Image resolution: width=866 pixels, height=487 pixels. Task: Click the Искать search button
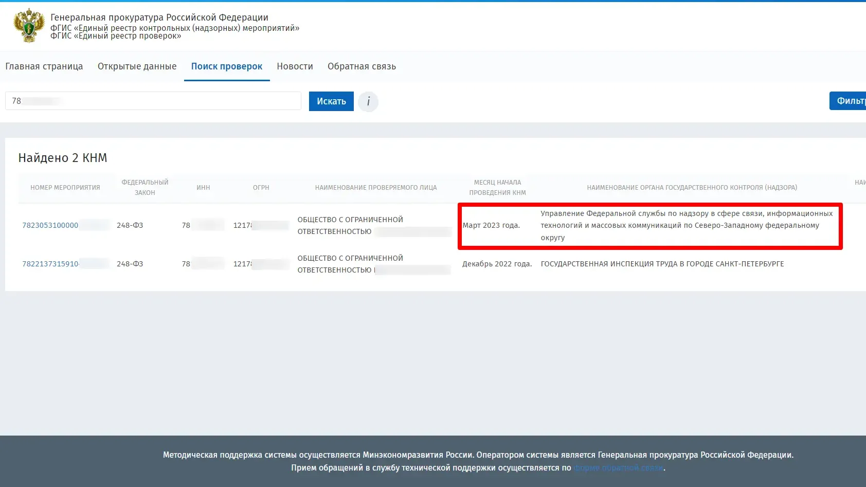(331, 101)
